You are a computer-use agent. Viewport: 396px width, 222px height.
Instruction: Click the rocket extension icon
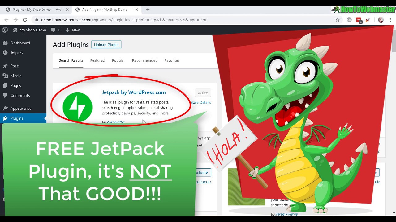point(368,20)
